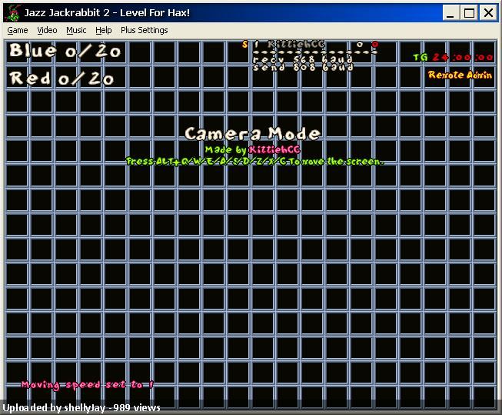Open the Video menu
Viewport: 502px width, 415px height.
click(47, 30)
